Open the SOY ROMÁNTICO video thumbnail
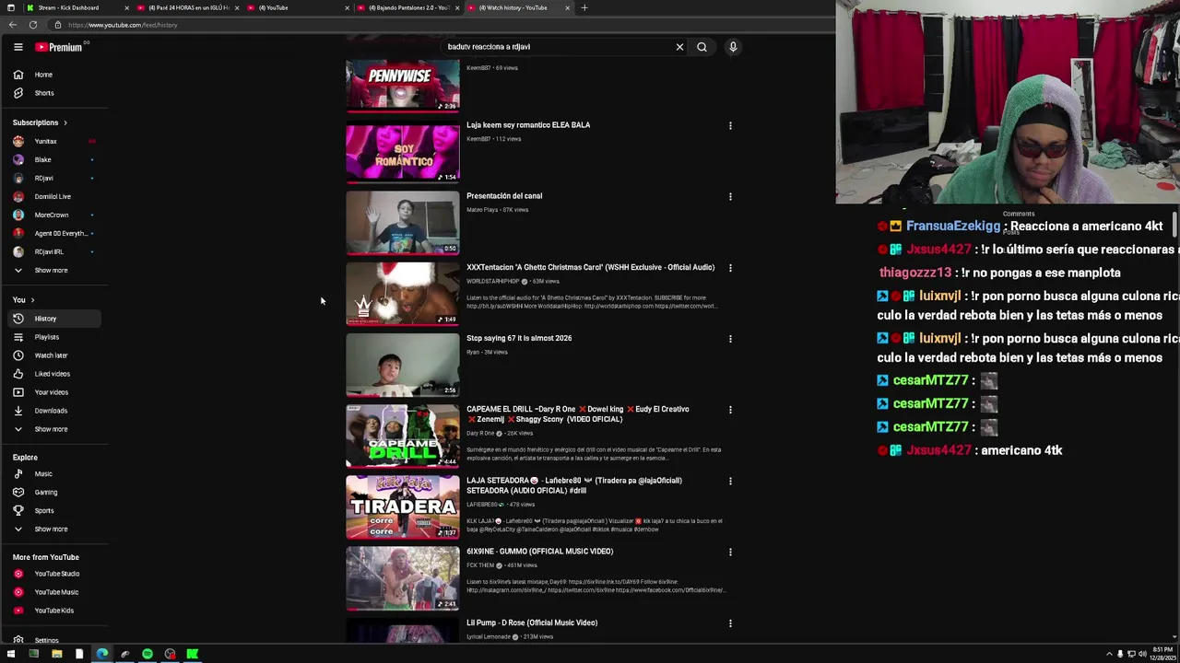The image size is (1180, 663). click(403, 151)
